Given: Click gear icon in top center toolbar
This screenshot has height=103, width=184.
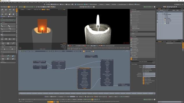Looking at the screenshot, I should (94, 7).
